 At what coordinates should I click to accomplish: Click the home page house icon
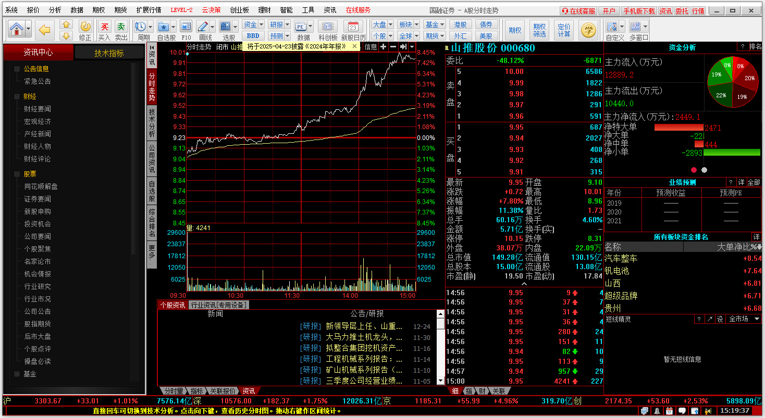pos(16,29)
